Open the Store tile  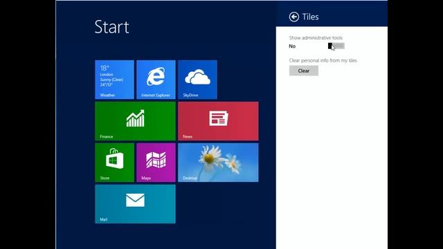pyautogui.click(x=114, y=163)
